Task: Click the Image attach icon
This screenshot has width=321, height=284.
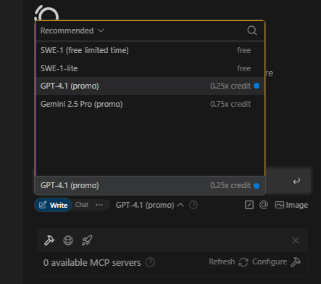Action: (x=291, y=205)
